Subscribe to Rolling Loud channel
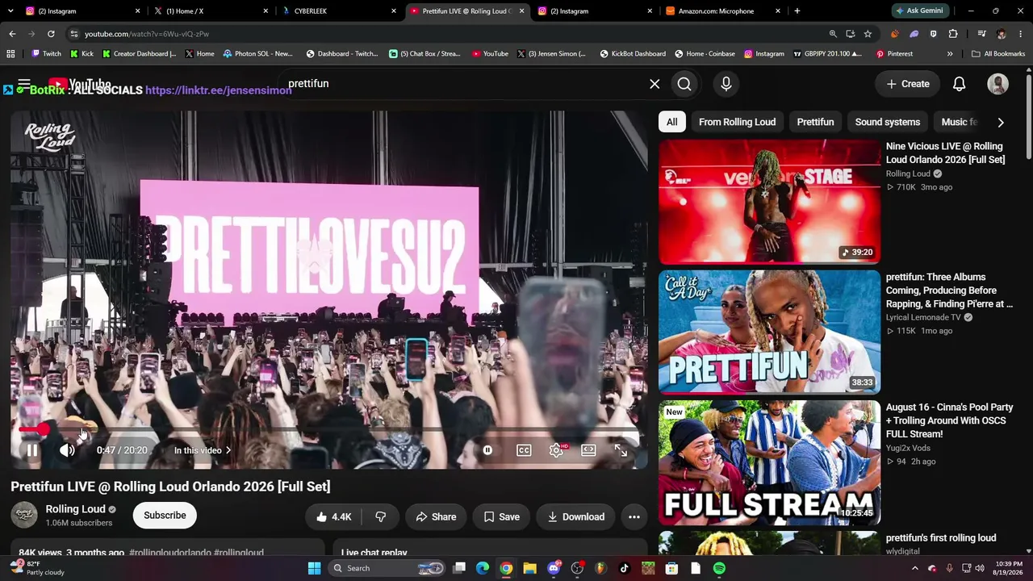Viewport: 1033px width, 581px height. [165, 516]
